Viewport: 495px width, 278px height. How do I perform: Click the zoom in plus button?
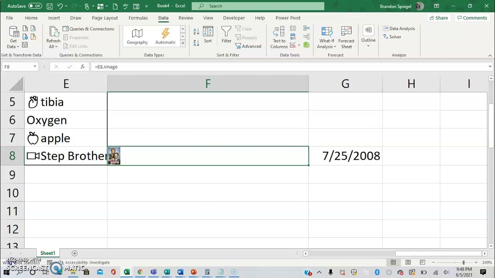pyautogui.click(x=476, y=263)
